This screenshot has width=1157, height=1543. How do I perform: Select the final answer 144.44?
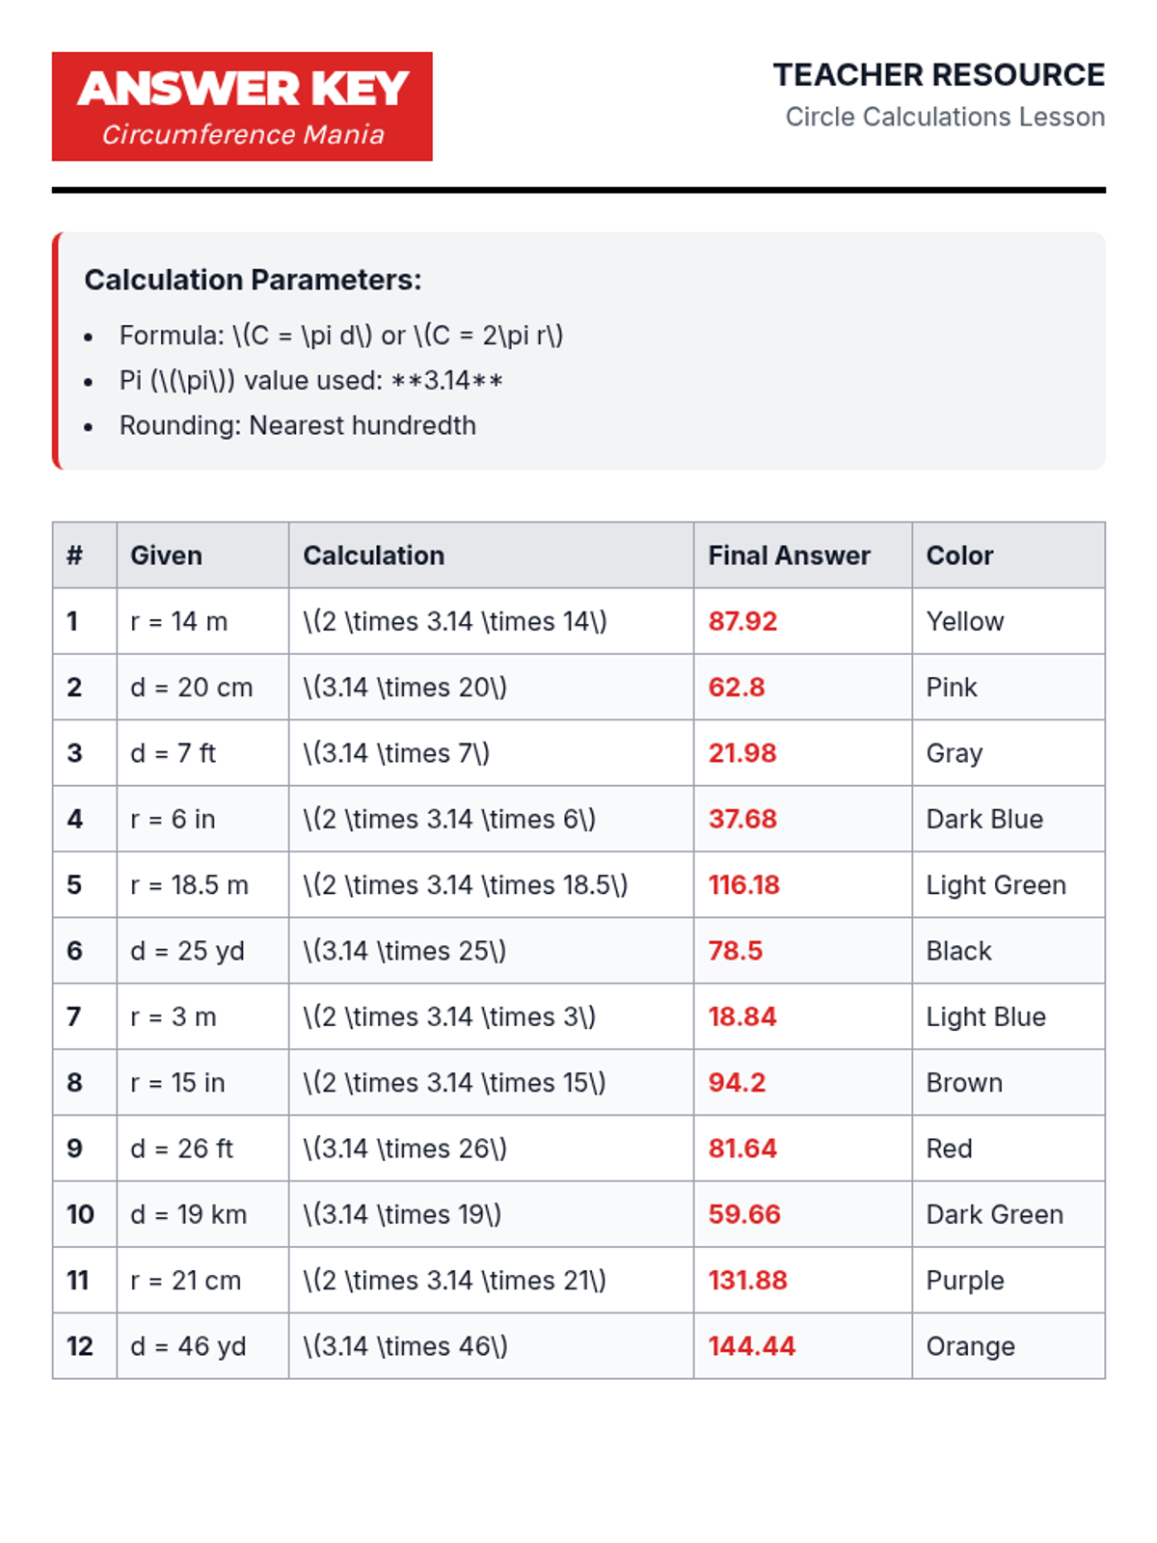pyautogui.click(x=752, y=1346)
